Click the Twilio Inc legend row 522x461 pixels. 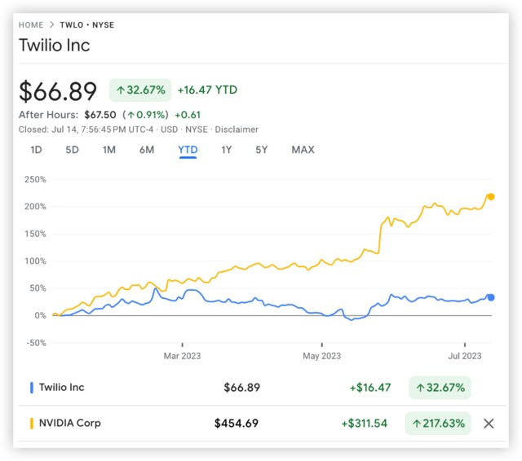point(61,388)
